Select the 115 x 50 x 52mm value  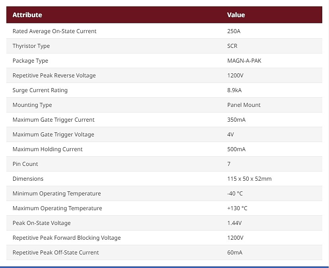(249, 179)
